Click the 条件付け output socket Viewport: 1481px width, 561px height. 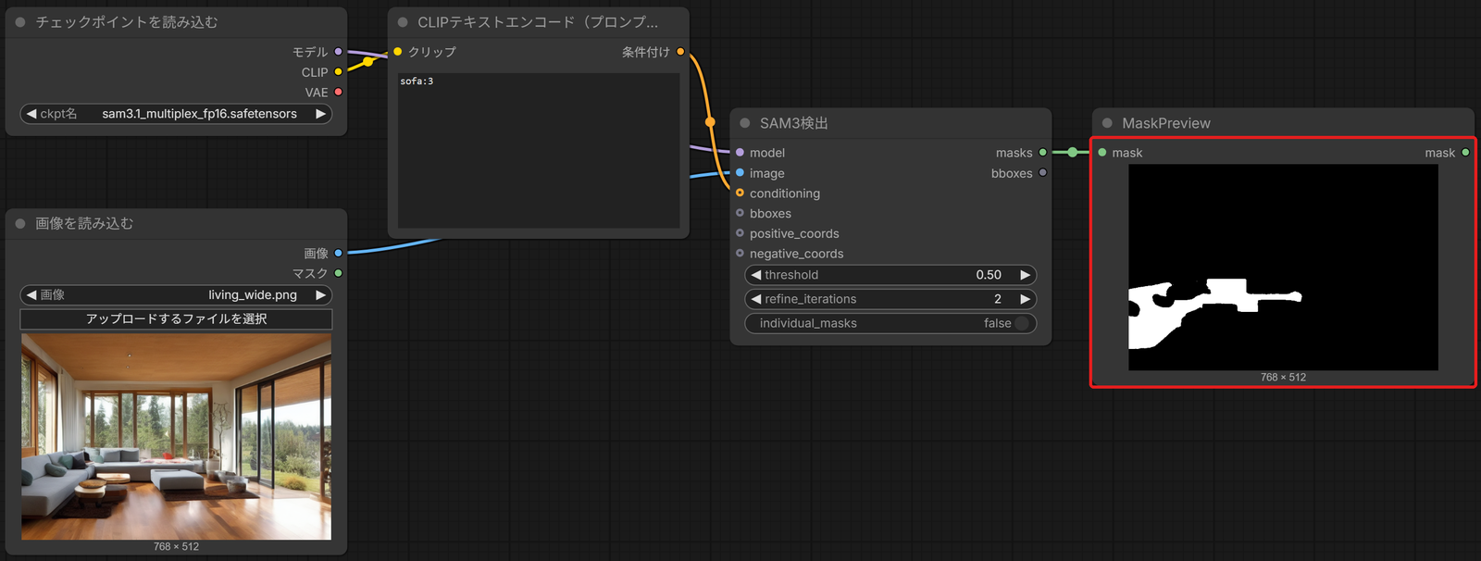pyautogui.click(x=680, y=52)
